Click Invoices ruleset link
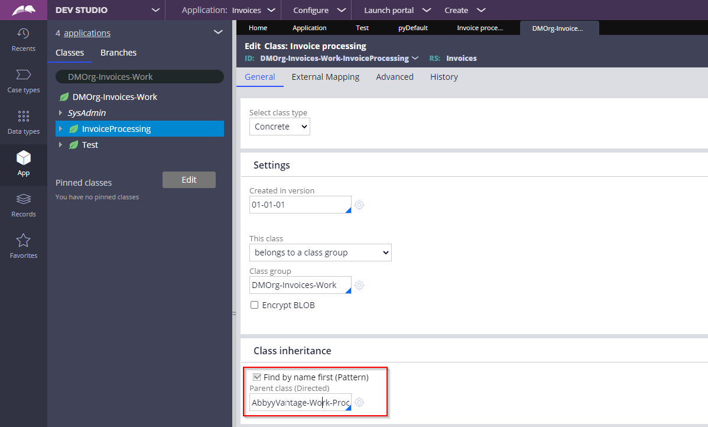This screenshot has width=708, height=427. [461, 59]
